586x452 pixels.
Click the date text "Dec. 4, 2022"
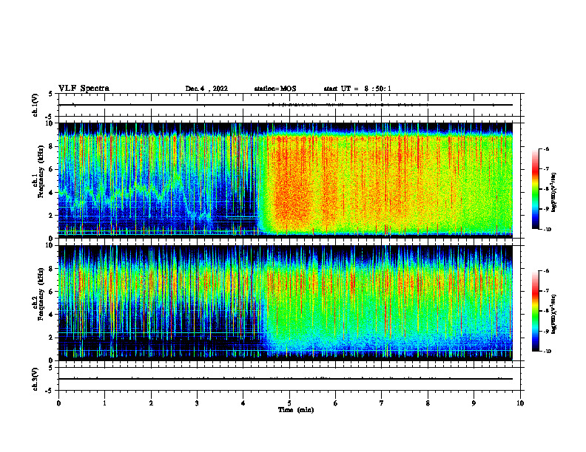click(x=206, y=89)
